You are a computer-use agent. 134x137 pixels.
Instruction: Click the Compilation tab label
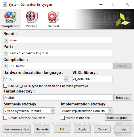pyautogui.click(x=10, y=26)
